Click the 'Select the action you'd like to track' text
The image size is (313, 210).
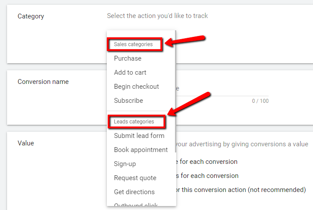157,16
